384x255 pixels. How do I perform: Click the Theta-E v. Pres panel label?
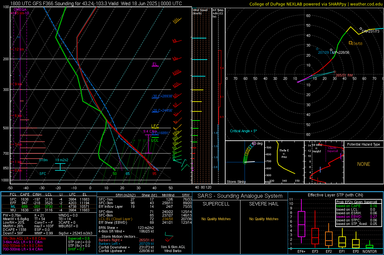[284, 153]
